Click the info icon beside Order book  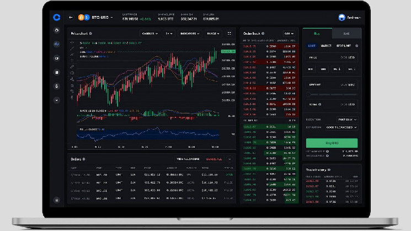[263, 34]
